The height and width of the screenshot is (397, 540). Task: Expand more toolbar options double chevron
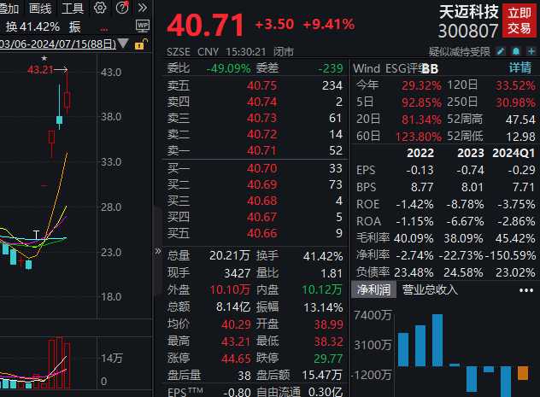click(142, 8)
